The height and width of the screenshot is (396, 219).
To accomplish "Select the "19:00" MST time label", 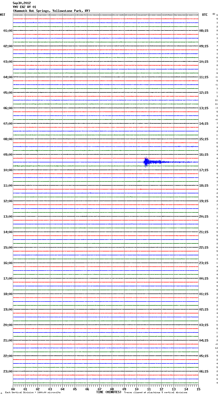I will [x=8, y=310].
